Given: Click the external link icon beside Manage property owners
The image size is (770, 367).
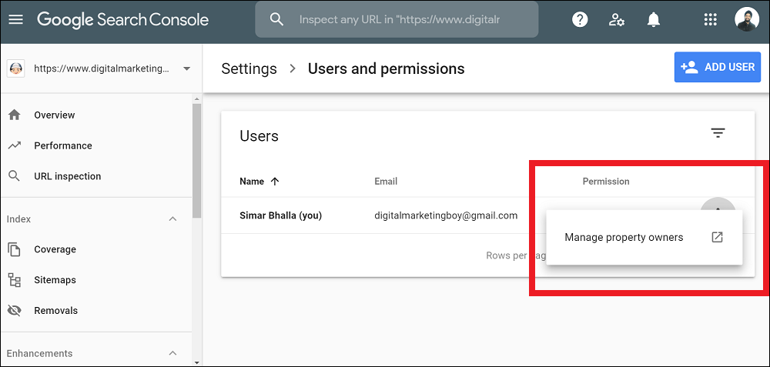Looking at the screenshot, I should tap(718, 238).
